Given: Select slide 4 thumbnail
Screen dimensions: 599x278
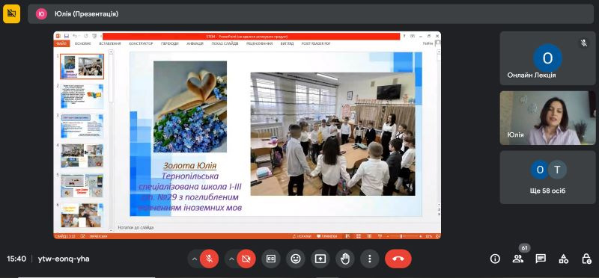Looking at the screenshot, I should [82, 155].
